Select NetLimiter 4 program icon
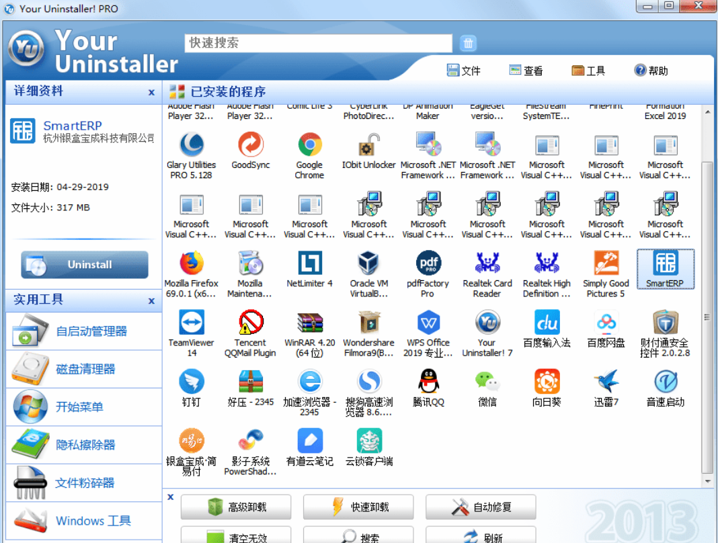 click(309, 263)
